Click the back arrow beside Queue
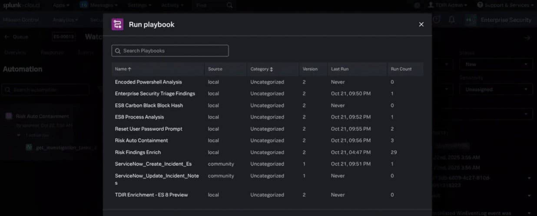The height and width of the screenshot is (216, 537). (x=7, y=37)
